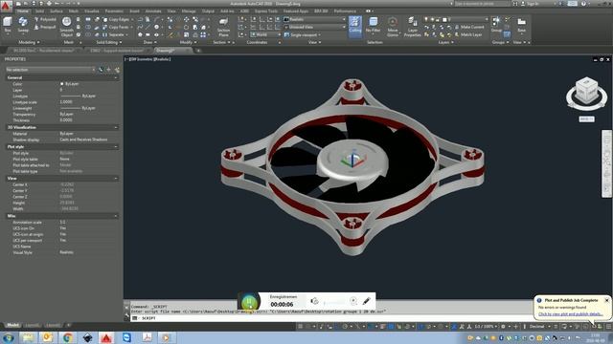613x344 pixels.
Task: Select the Sweep tool
Action: [x=23, y=25]
